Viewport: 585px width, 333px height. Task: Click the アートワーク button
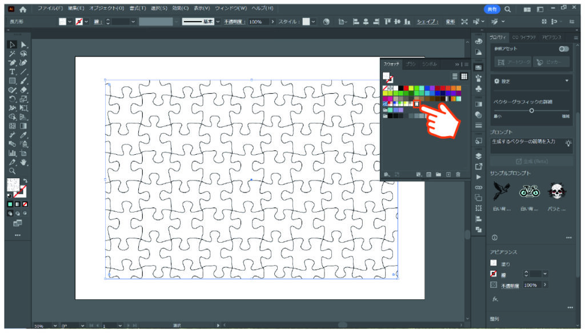[514, 62]
